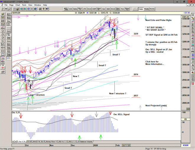Select the Fibonacci extension tool

[x=193, y=28]
